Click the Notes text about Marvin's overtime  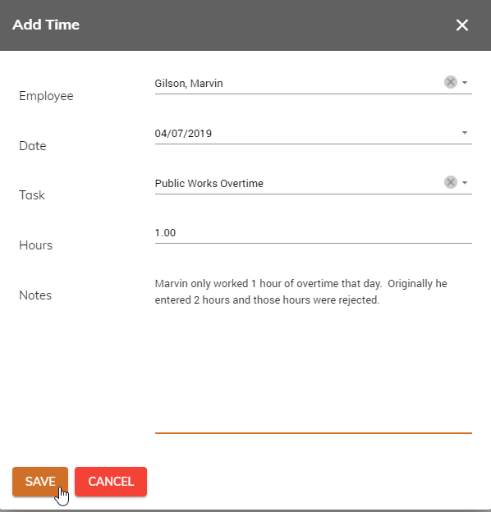tap(301, 291)
